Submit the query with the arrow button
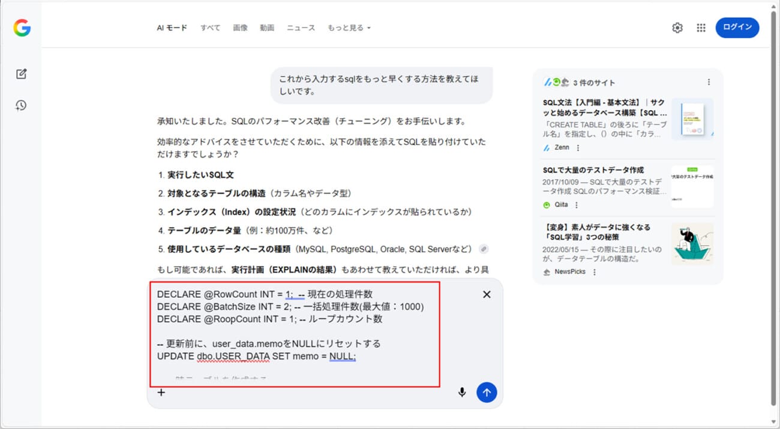Screen dimensions: 780x429 [487, 392]
